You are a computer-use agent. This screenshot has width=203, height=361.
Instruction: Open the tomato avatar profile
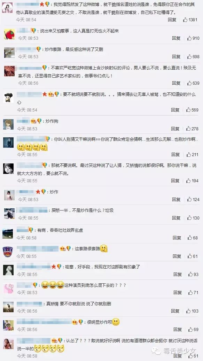pyautogui.click(x=9, y=34)
